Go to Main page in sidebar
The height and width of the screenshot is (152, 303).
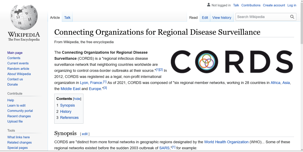[x=15, y=53]
